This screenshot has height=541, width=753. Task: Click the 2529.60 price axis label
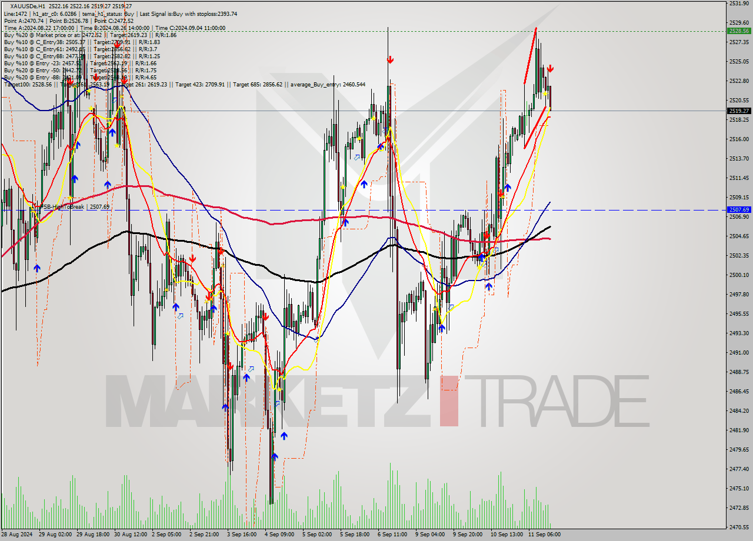coord(739,22)
